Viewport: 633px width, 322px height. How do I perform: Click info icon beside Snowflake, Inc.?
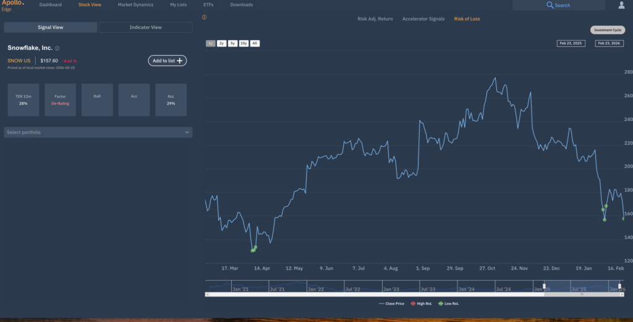57,48
